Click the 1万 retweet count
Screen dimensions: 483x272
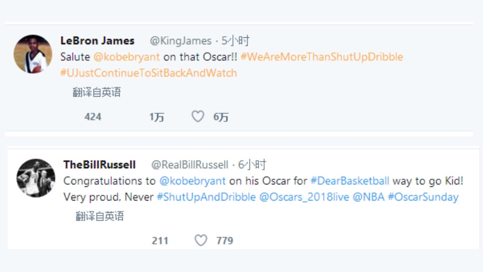tap(156, 117)
